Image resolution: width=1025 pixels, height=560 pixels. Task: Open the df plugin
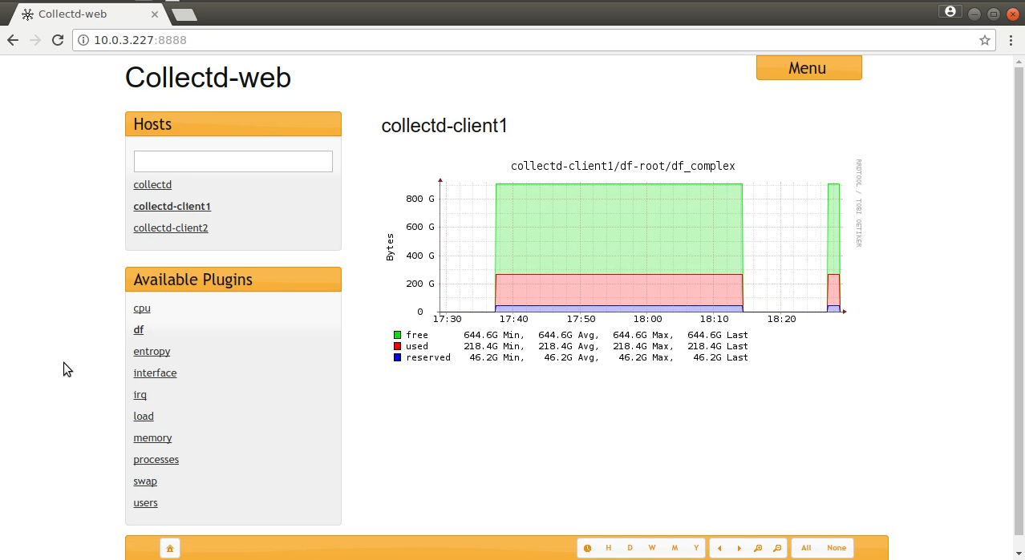click(139, 329)
